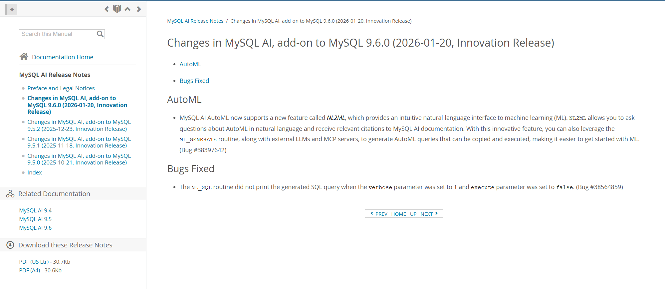This screenshot has width=665, height=289.
Task: Click the Related Documentation network icon
Action: click(x=10, y=193)
